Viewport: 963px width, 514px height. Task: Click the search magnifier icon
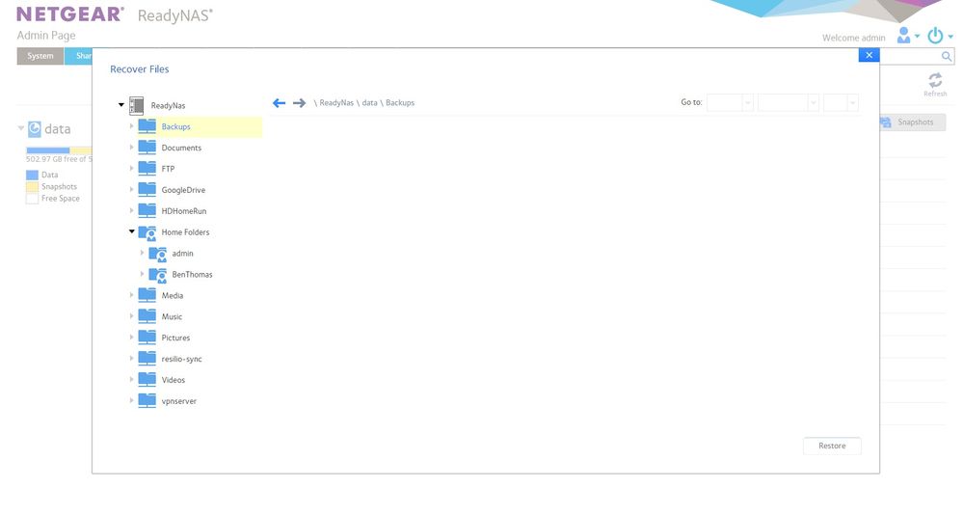tap(947, 57)
